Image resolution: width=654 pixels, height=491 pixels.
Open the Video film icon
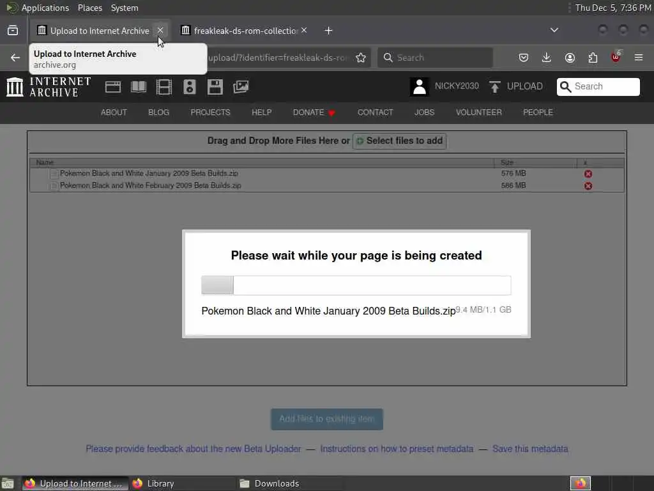(x=164, y=87)
